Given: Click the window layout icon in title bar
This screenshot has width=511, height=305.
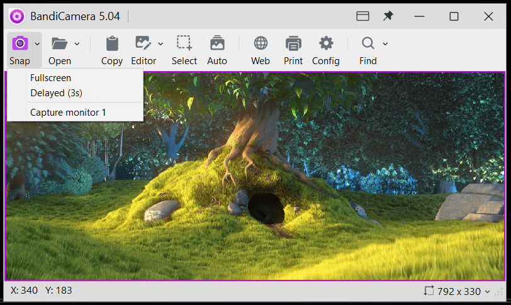Looking at the screenshot, I should [x=362, y=16].
